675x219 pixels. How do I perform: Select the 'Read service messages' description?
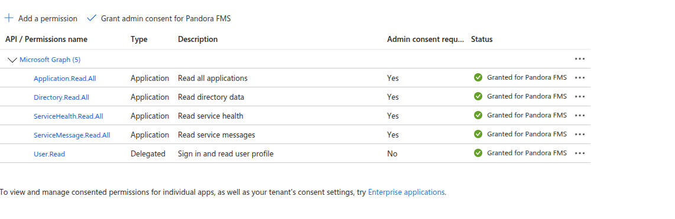pyautogui.click(x=216, y=135)
